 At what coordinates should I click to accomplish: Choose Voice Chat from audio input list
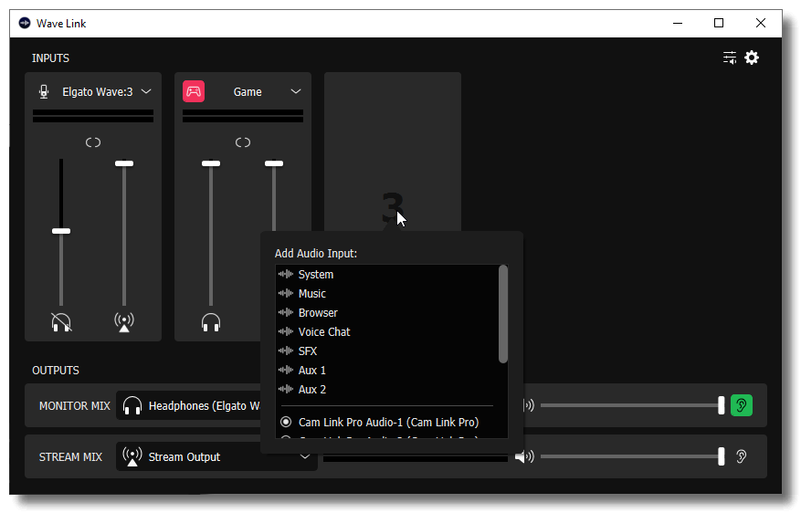(x=324, y=331)
